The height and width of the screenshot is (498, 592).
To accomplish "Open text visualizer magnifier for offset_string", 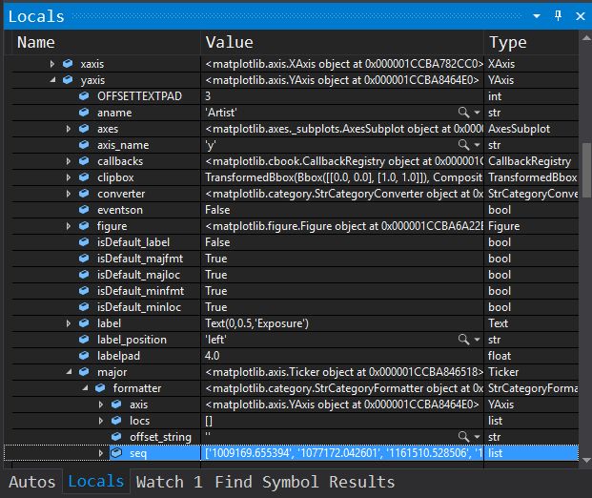I will coord(463,436).
